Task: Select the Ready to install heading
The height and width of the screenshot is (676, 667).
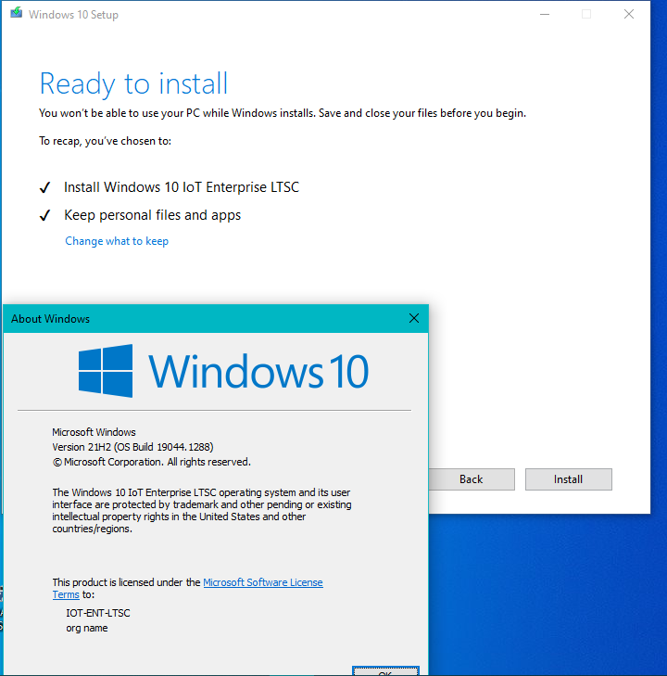Action: (x=133, y=83)
